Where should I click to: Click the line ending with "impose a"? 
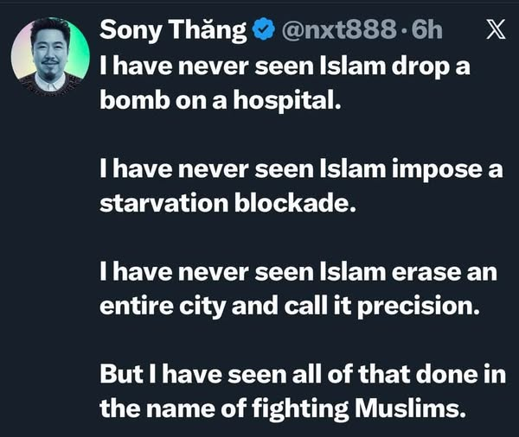click(x=301, y=169)
